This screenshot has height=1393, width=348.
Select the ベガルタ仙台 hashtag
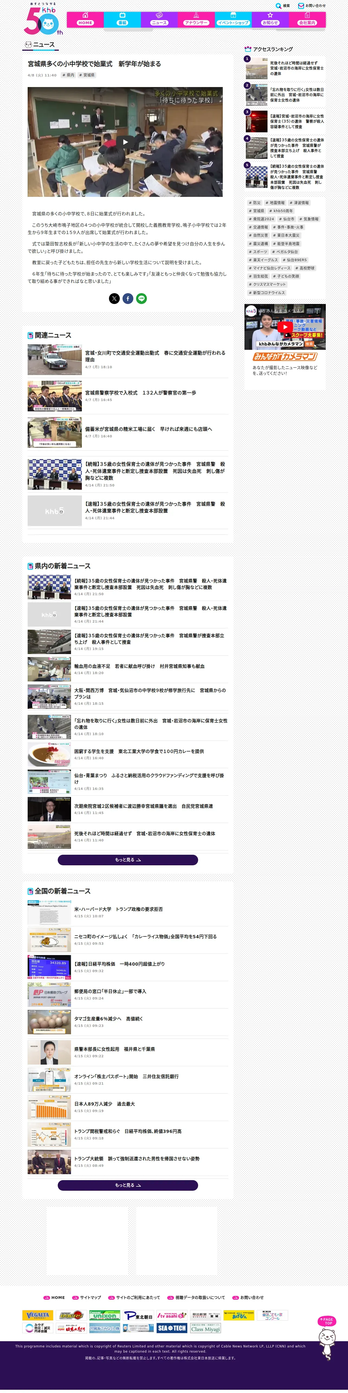point(285,251)
